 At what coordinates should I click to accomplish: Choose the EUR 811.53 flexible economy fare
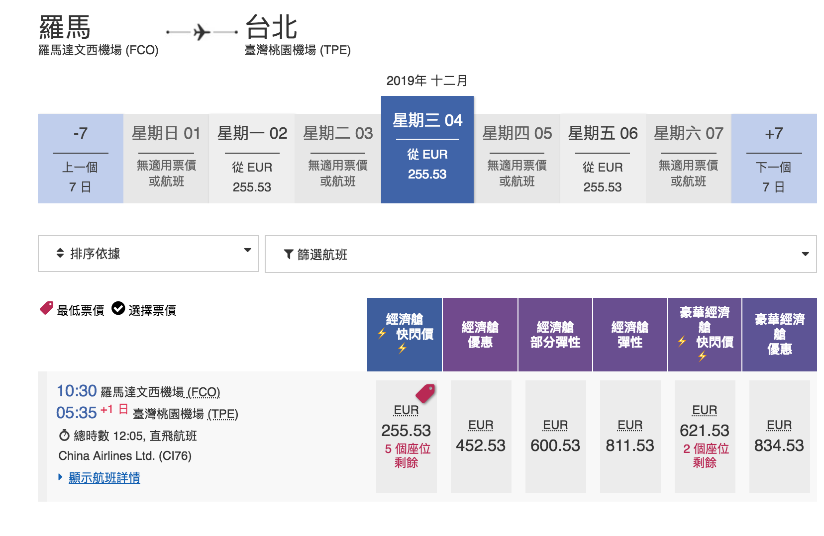(630, 437)
